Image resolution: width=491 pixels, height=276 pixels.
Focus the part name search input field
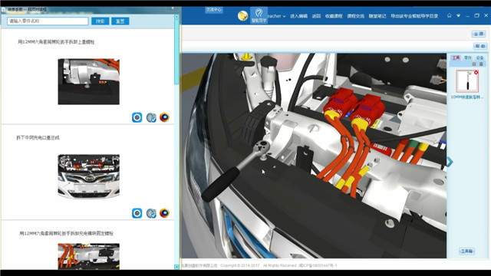[x=48, y=21]
